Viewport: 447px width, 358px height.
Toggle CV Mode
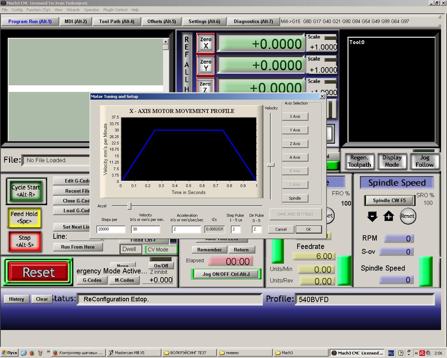[161, 249]
